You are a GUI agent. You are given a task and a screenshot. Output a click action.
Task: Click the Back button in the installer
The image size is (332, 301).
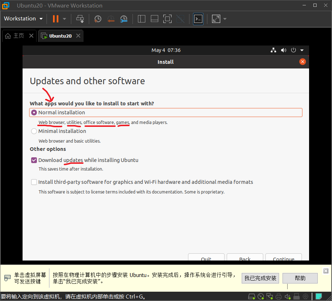(x=245, y=257)
